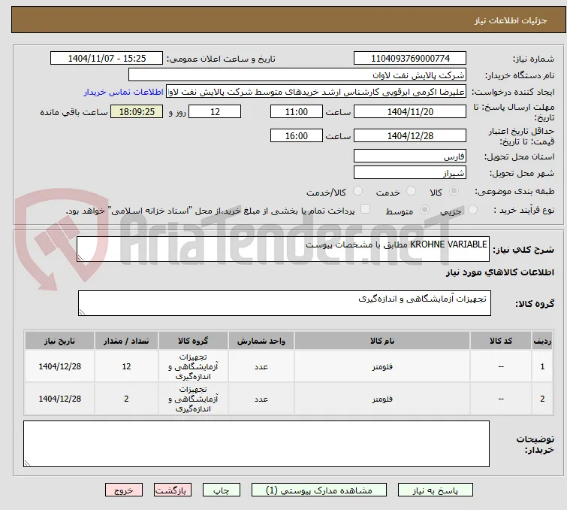
Task: Click need date in row 2
Action: point(59,399)
